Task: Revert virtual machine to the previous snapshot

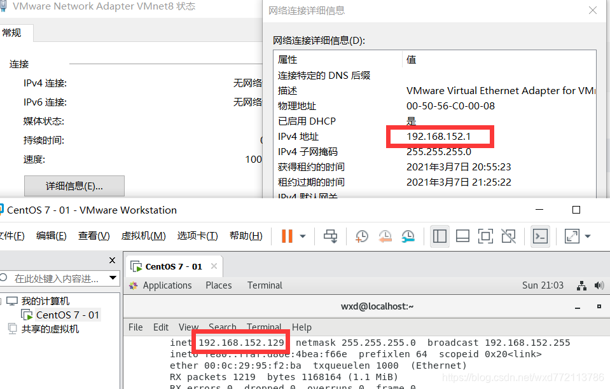Action: pyautogui.click(x=385, y=236)
